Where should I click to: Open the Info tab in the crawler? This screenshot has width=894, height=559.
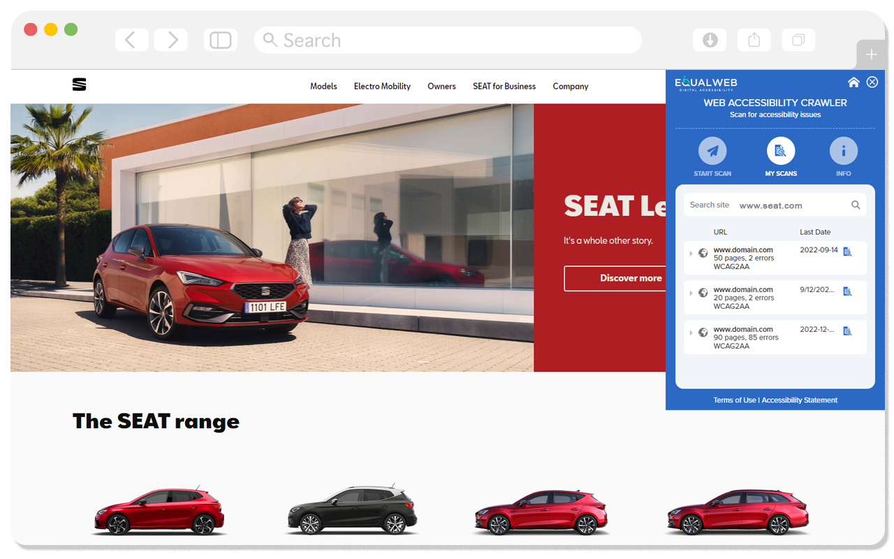click(844, 157)
